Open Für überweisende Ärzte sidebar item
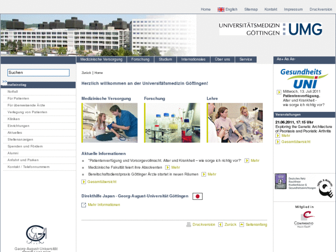This screenshot has width=336, height=252. [26, 105]
